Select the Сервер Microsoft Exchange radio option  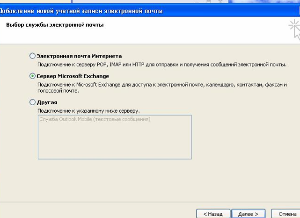pyautogui.click(x=32, y=76)
